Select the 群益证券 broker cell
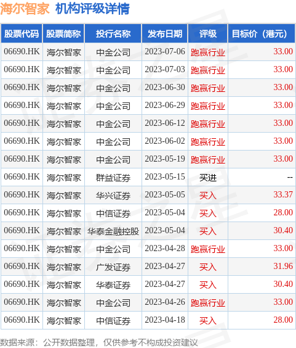Viewport: 296px width, 348px height. tap(113, 177)
